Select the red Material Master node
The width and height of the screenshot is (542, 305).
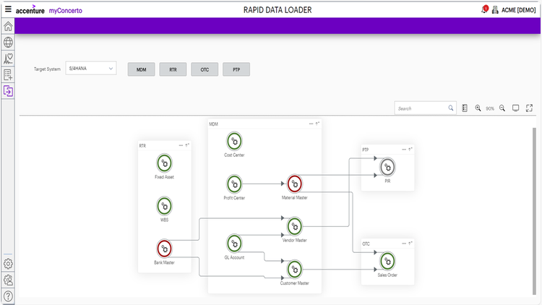[x=295, y=184]
